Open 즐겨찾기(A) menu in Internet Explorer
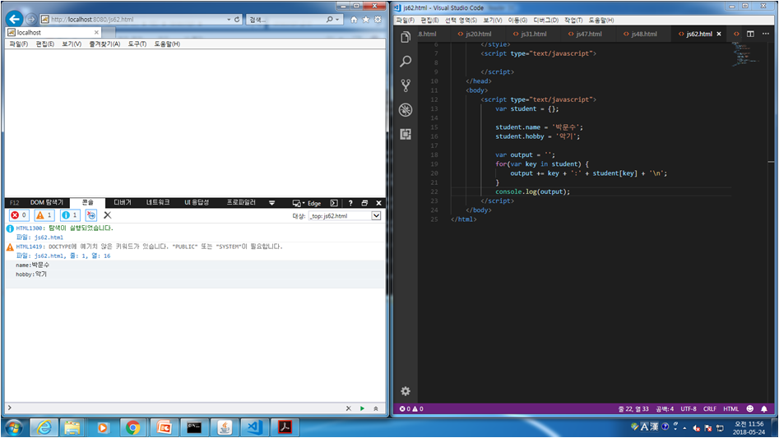The image size is (779, 438). [104, 44]
